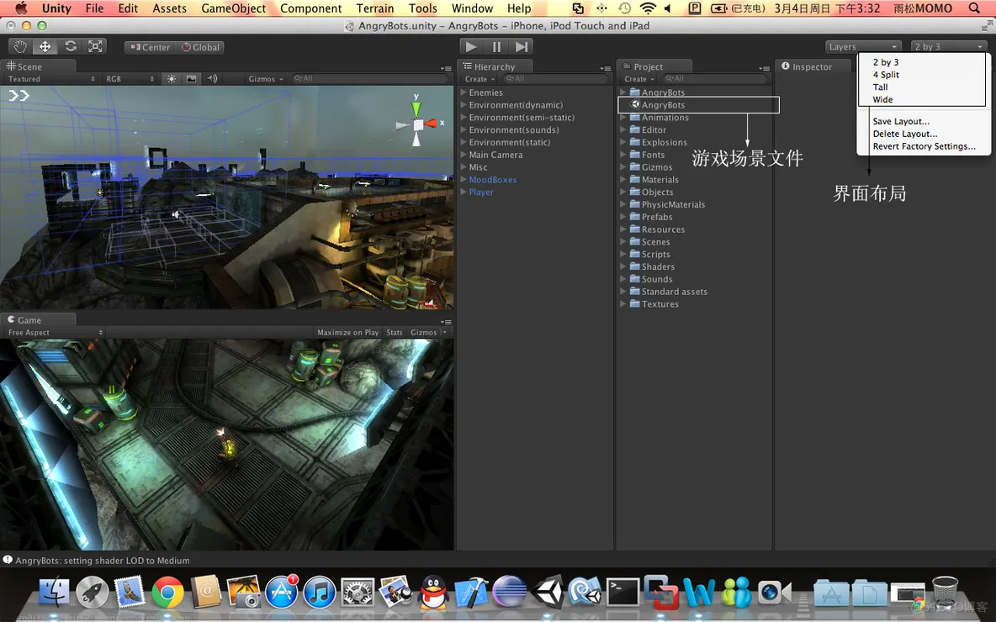Select the Hand tool in Unity toolbar
The width and height of the screenshot is (996, 622).
tap(20, 46)
